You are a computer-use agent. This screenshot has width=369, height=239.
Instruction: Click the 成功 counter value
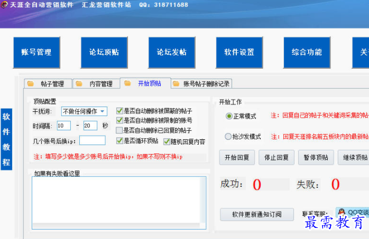pos(257,184)
